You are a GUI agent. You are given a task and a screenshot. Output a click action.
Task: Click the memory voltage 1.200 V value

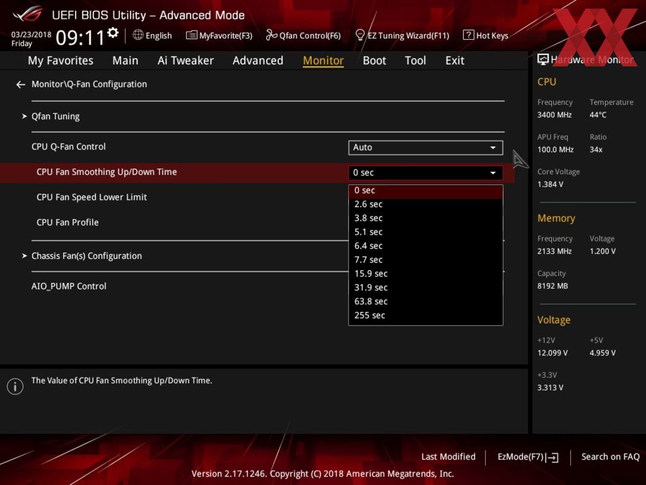tap(603, 251)
